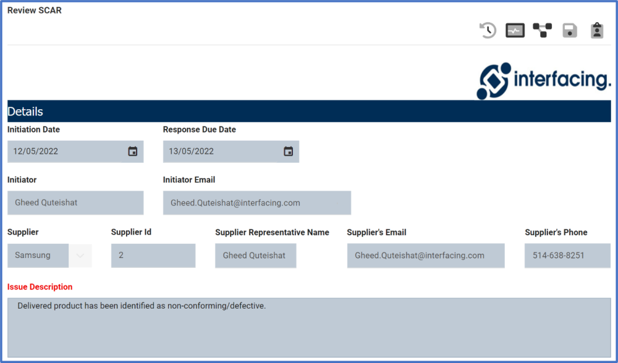Click the Initiation Date label
The width and height of the screenshot is (618, 363).
click(x=33, y=130)
